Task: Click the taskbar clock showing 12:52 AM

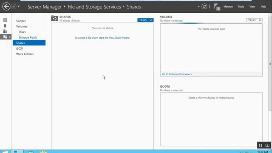Action: coord(263,152)
